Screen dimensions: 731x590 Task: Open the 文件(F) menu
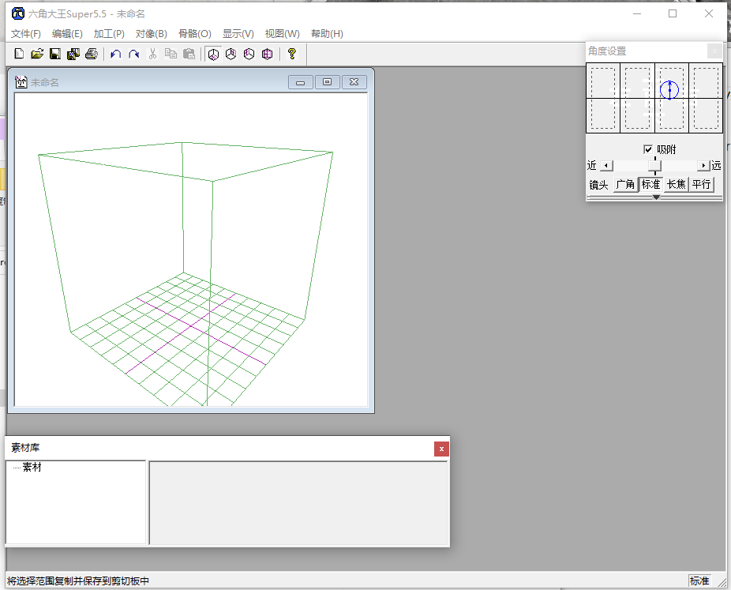26,34
